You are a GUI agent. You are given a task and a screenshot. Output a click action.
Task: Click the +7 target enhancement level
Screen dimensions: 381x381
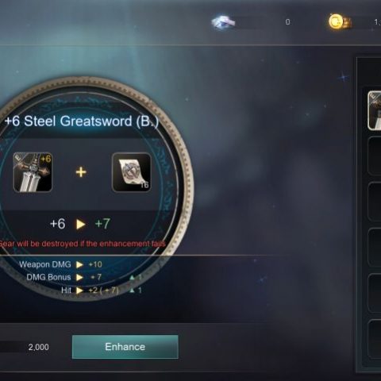[102, 224]
